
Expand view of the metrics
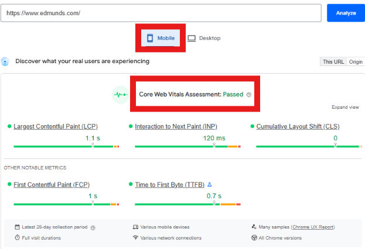[345, 108]
